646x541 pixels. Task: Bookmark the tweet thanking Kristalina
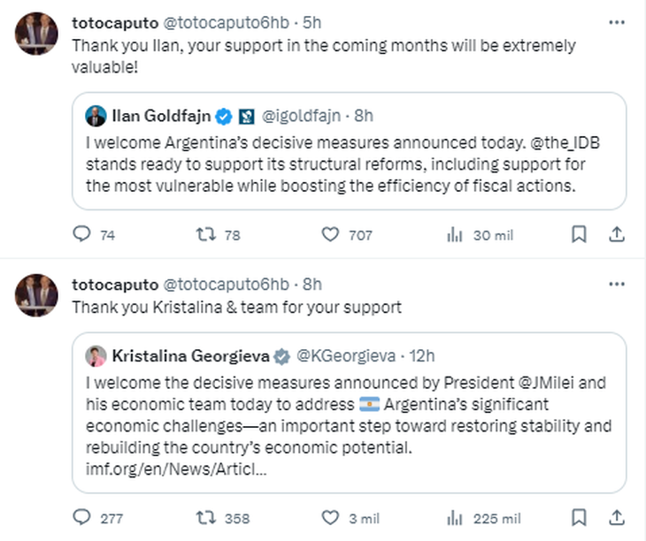(579, 518)
